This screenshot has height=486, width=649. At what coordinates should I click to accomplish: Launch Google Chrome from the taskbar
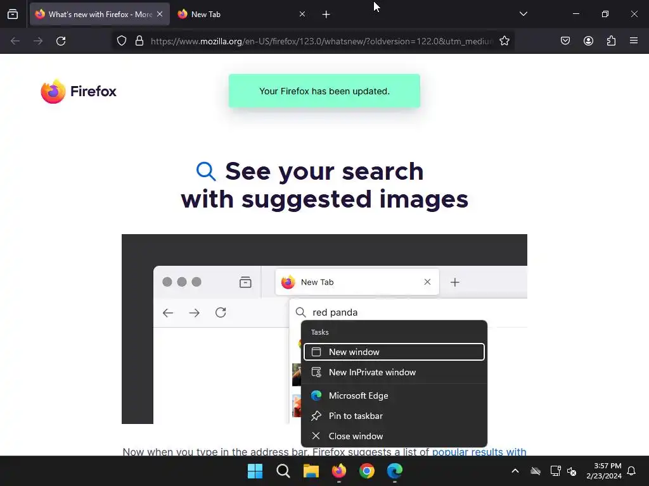coord(367,471)
